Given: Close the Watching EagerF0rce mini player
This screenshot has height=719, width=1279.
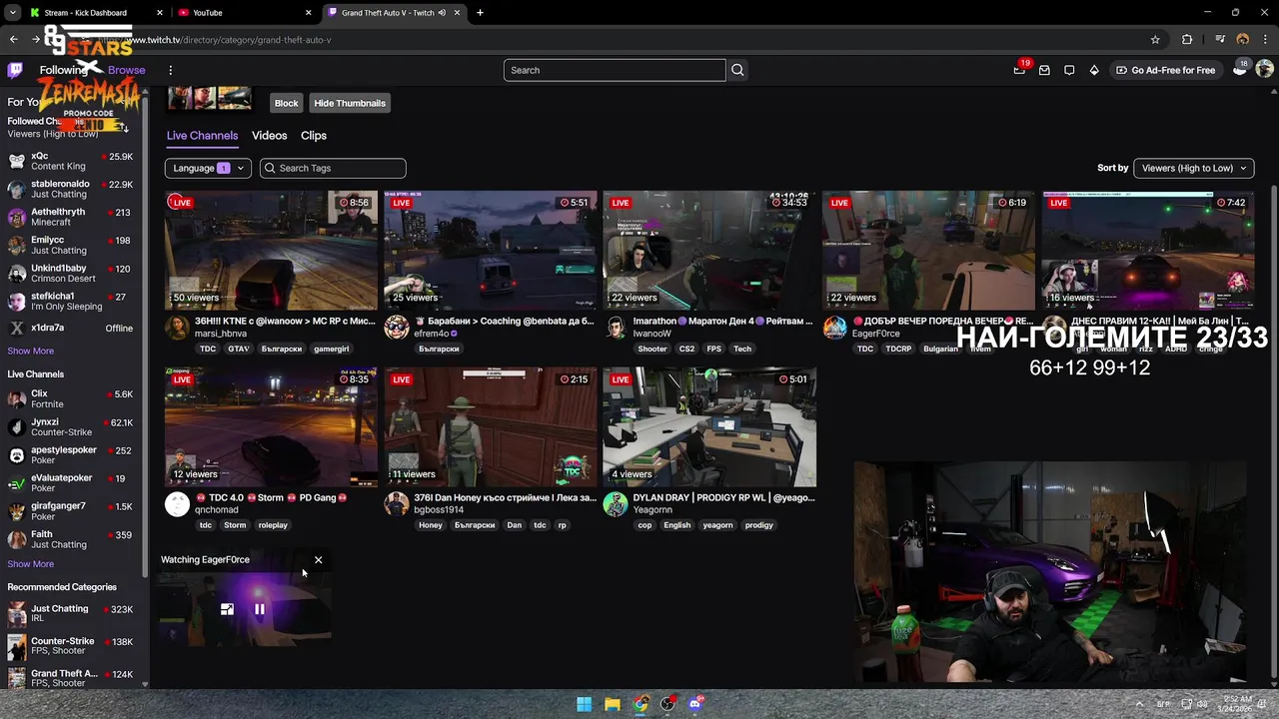Looking at the screenshot, I should point(318,560).
